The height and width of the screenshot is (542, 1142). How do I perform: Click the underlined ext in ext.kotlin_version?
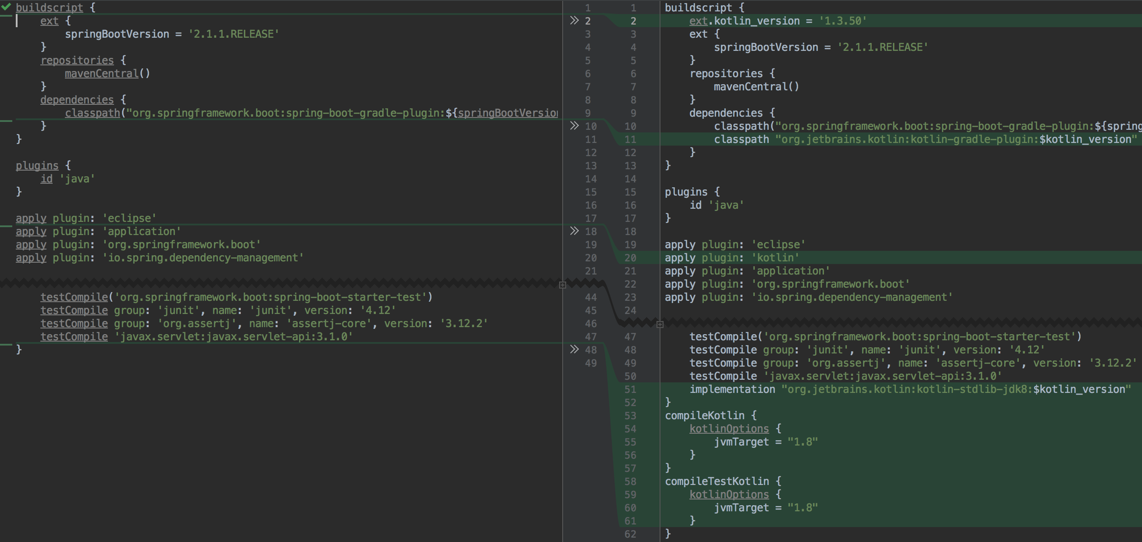coord(698,21)
